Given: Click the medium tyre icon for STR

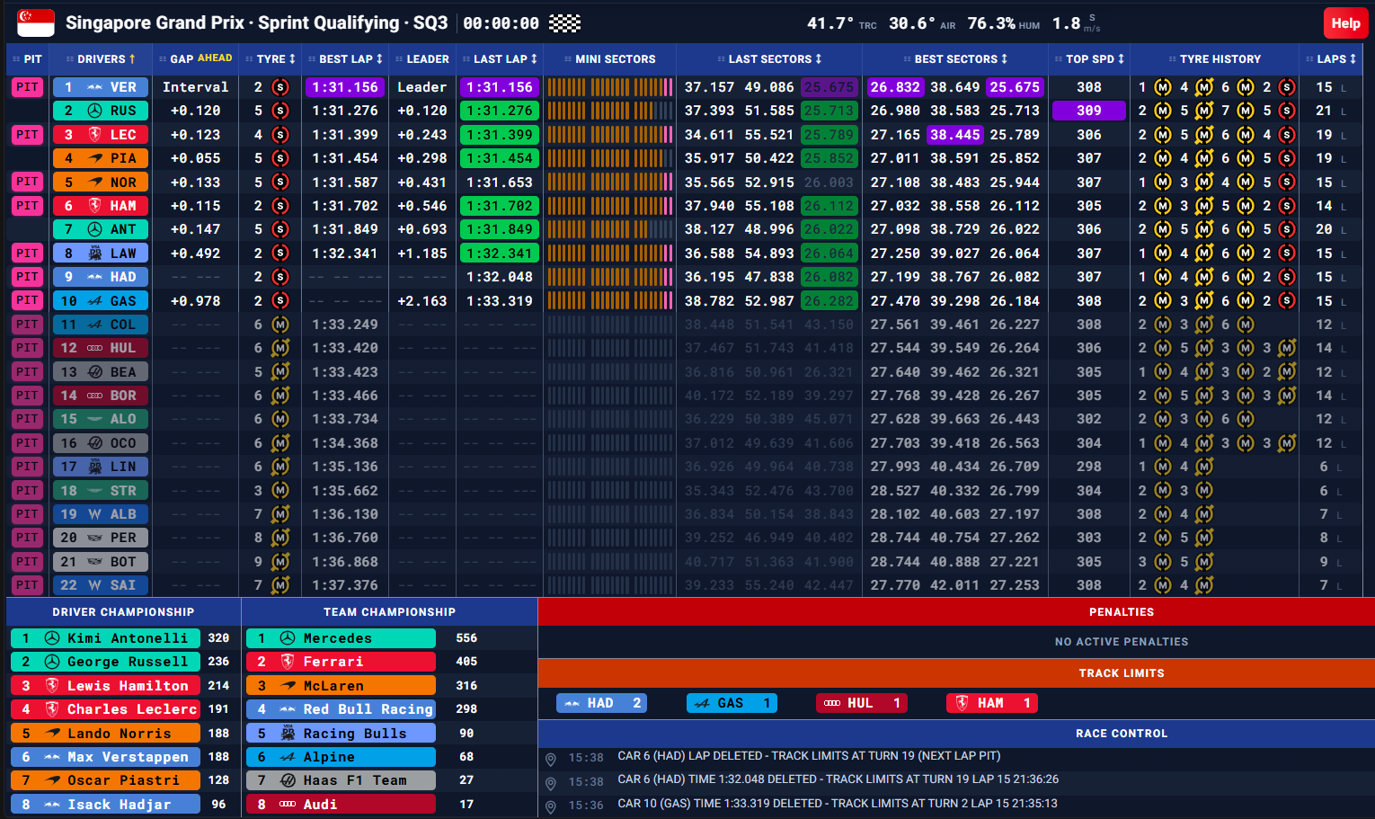Looking at the screenshot, I should coord(280,491).
